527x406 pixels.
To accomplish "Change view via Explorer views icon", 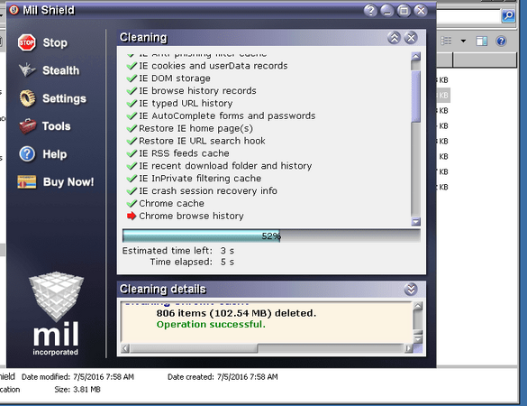I will (x=446, y=42).
